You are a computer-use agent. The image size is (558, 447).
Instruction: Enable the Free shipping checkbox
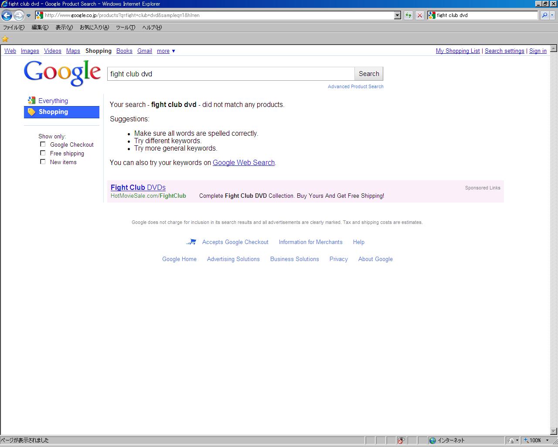(43, 153)
